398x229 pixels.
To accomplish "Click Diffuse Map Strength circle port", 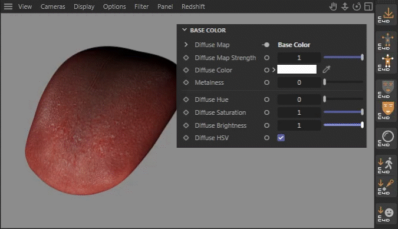I will [x=267, y=58].
